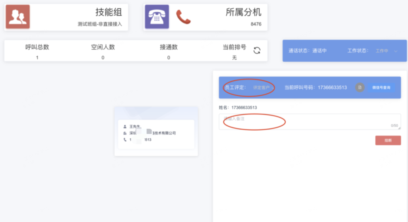Screen dimensions: 408x222
Task: Click the company building icon on the contact card
Action: pos(125,133)
